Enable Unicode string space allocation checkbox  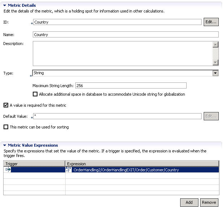[x=35, y=94]
